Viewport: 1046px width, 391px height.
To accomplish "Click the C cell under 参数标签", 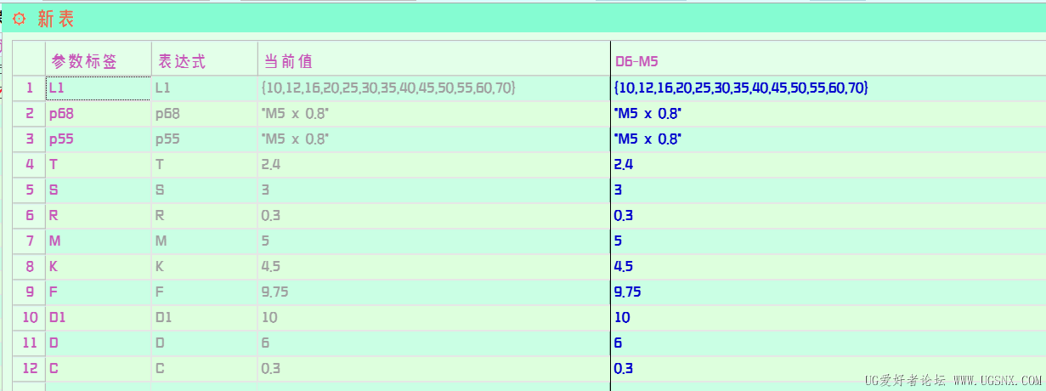I will (x=99, y=369).
